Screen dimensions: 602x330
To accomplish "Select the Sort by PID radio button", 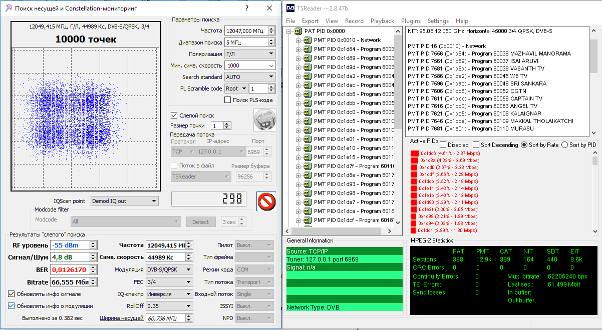I will coord(565,145).
